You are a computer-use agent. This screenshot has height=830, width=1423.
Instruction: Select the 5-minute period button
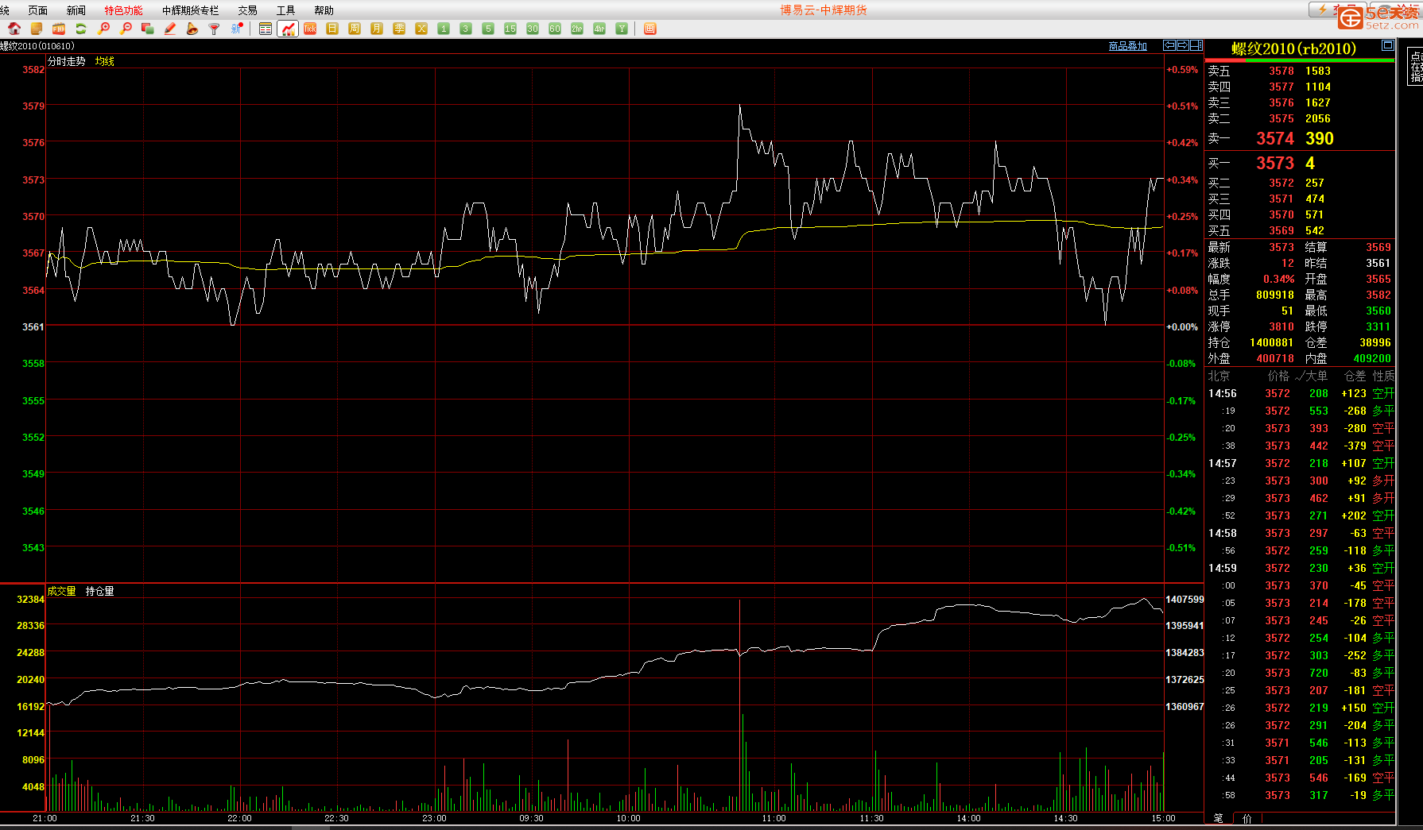(x=488, y=29)
